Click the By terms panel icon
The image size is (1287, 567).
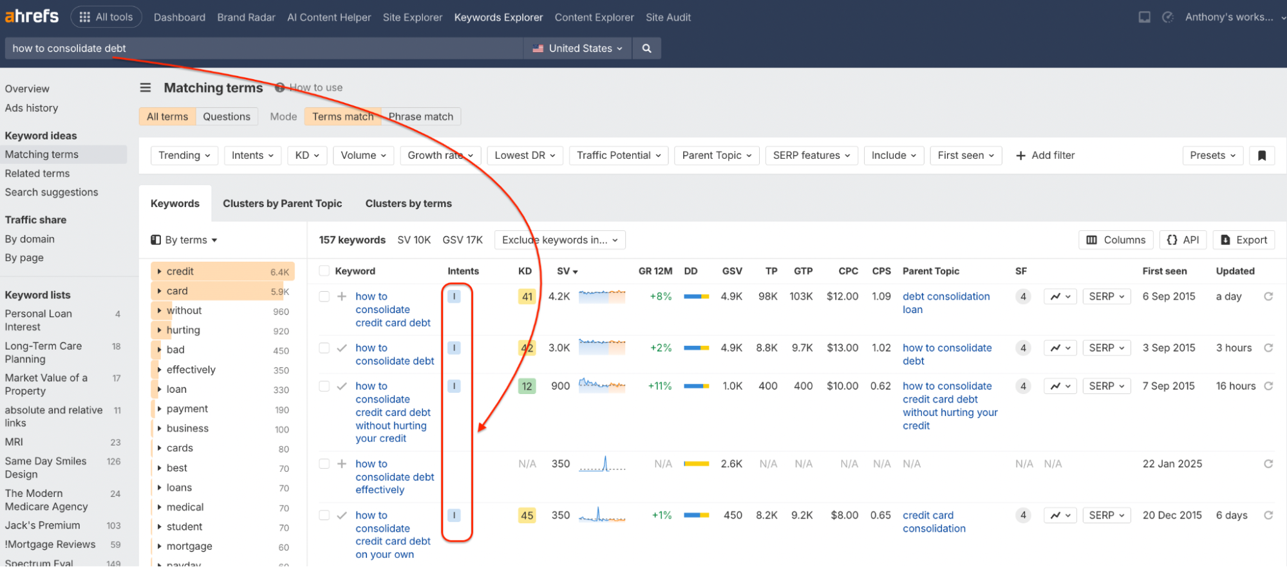pyautogui.click(x=156, y=240)
